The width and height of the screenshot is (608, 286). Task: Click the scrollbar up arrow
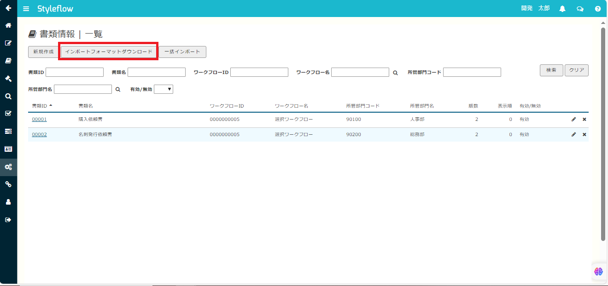[x=603, y=22]
